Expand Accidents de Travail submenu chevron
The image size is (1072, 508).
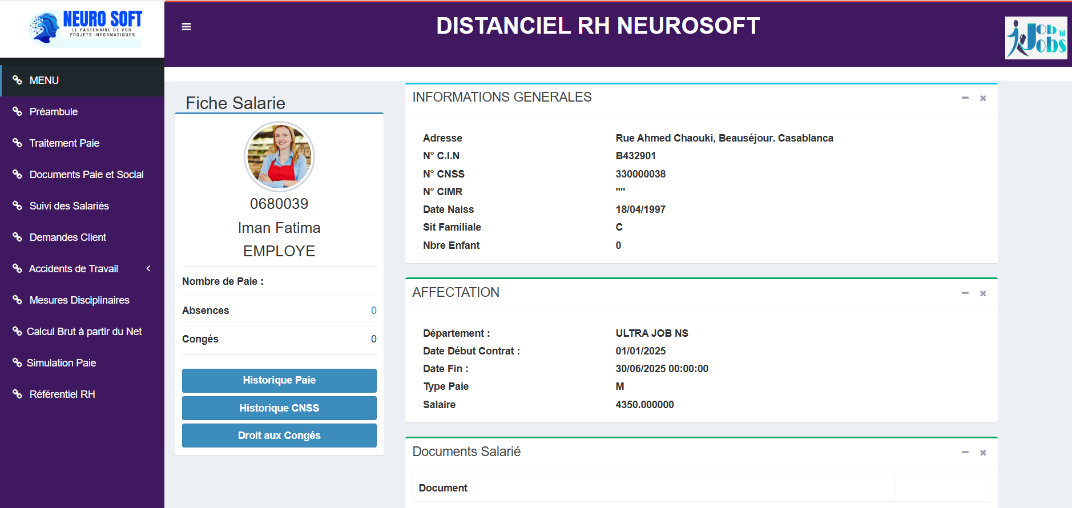148,268
